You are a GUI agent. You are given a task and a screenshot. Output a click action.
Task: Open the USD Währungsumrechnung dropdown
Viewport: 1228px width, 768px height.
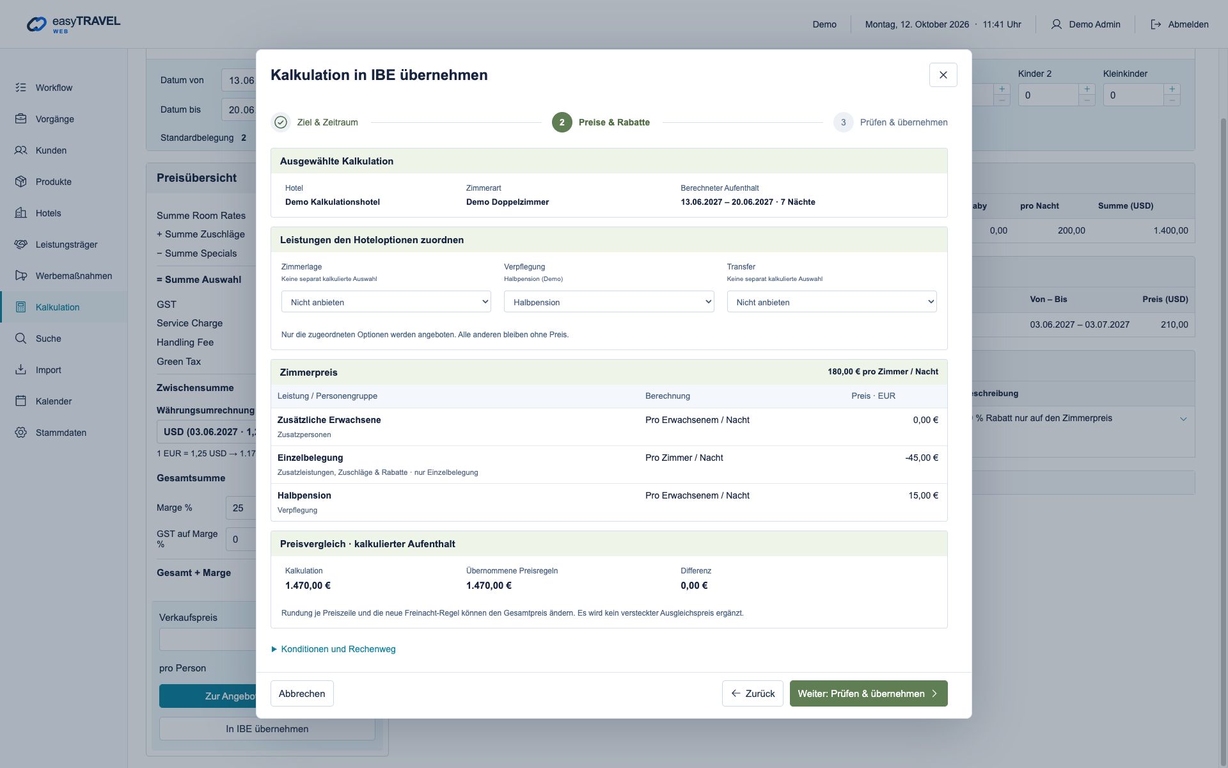tap(207, 432)
